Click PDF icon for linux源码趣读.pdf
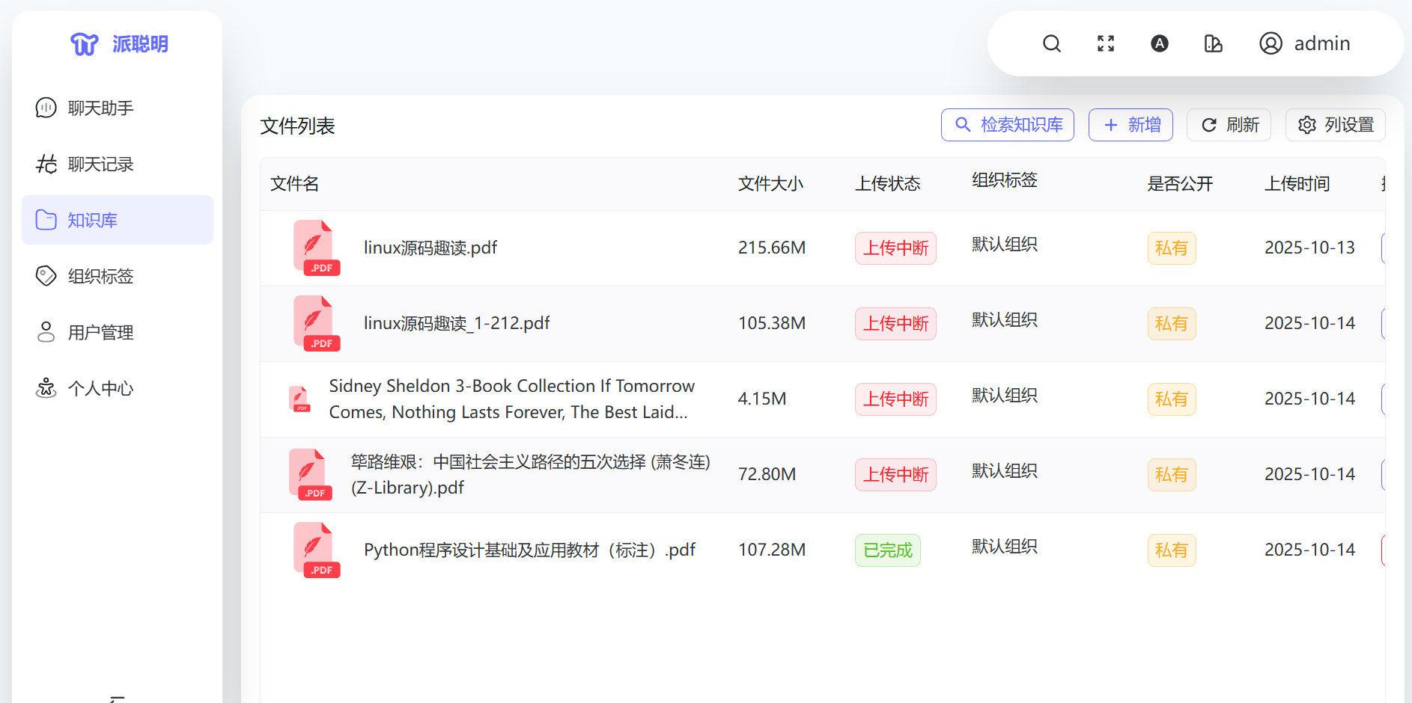1412x703 pixels. (317, 248)
